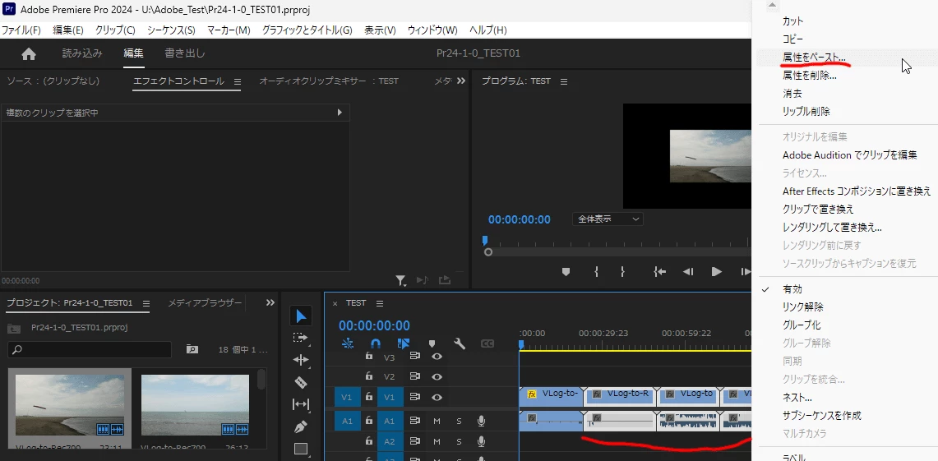Image resolution: width=938 pixels, height=461 pixels.
Task: Open Effect Controls panel menu
Action: [x=237, y=81]
